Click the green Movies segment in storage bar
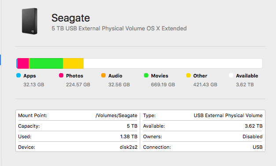 tap(46, 63)
